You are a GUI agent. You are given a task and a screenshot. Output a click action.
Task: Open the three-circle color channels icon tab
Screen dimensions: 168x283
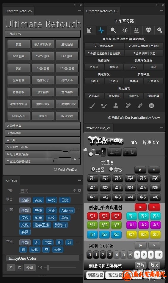(x=136, y=30)
